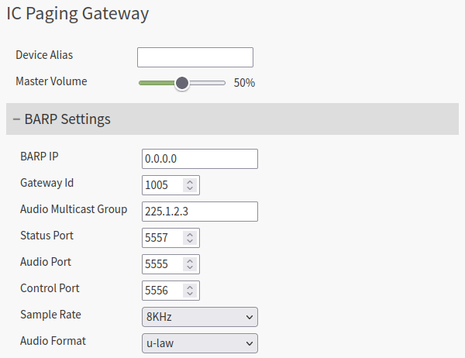Click the minus icon beside BARP Settings
465x358 pixels.
(16, 119)
